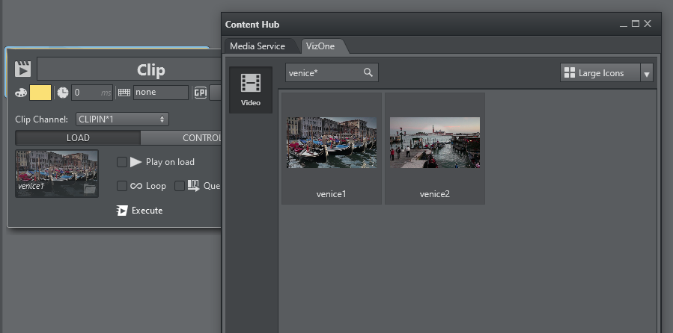Viewport: 673px width, 333px height.
Task: Select the Video category icon in Content Hub
Action: point(250,90)
